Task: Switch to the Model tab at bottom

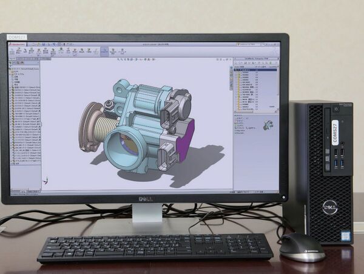Action: [23, 192]
